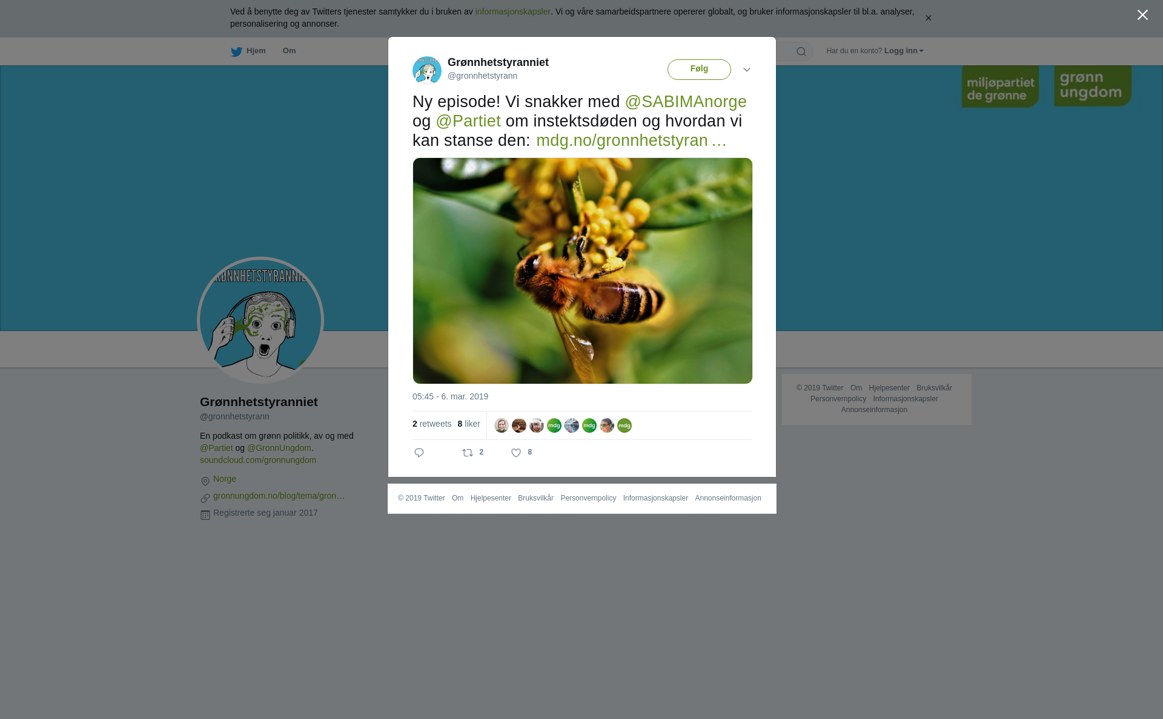The image size is (1163, 719).
Task: Open the mdg.no/gronnhetstyran link
Action: (x=631, y=140)
